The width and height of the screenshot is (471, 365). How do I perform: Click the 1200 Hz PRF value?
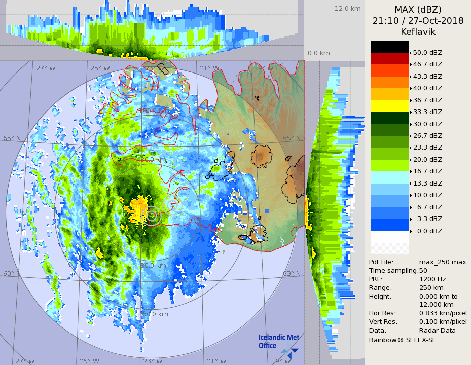click(x=432, y=279)
